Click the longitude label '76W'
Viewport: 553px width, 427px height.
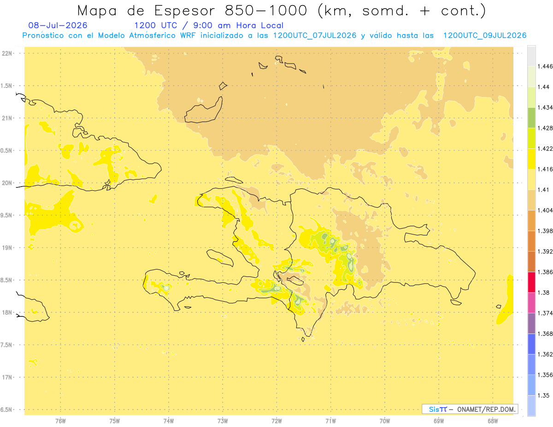tap(60, 421)
